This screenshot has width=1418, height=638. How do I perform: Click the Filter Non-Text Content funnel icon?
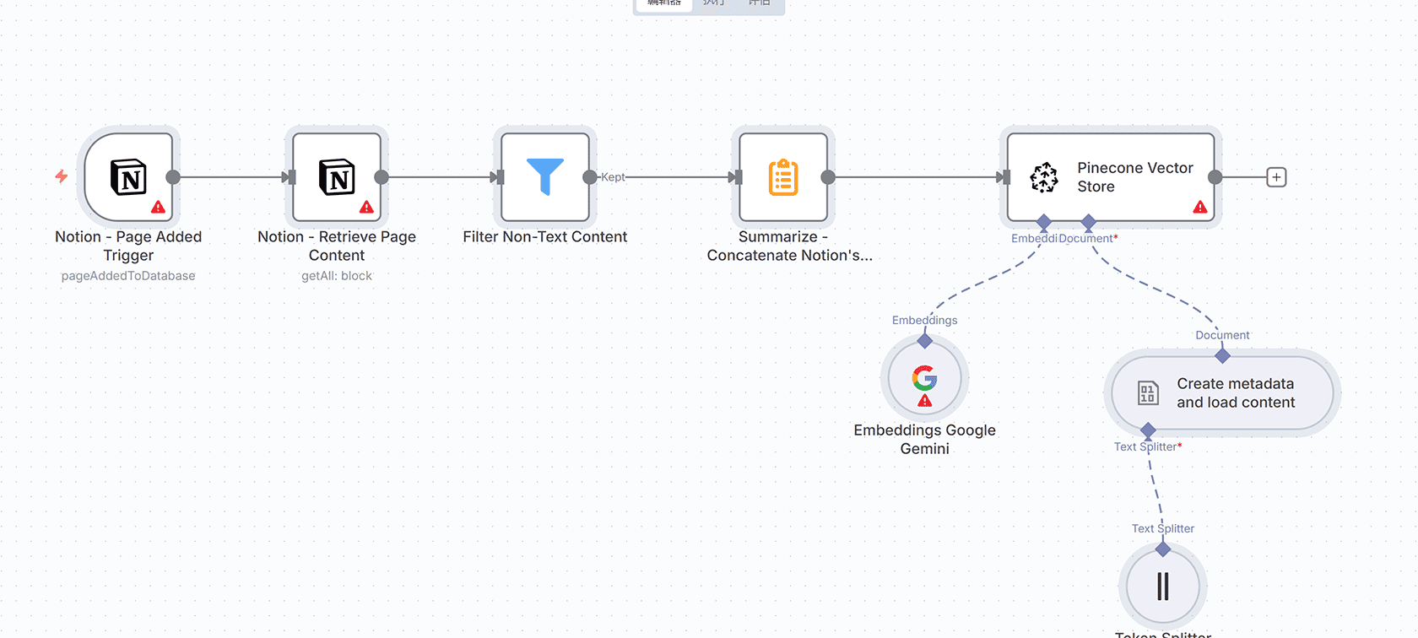pyautogui.click(x=544, y=176)
